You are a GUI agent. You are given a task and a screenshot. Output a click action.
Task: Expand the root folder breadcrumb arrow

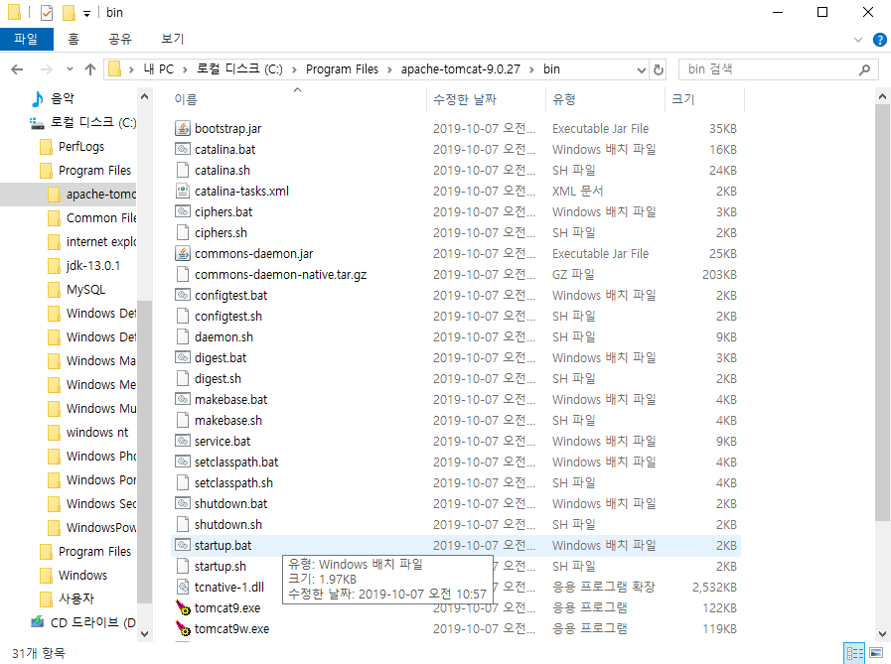[131, 69]
